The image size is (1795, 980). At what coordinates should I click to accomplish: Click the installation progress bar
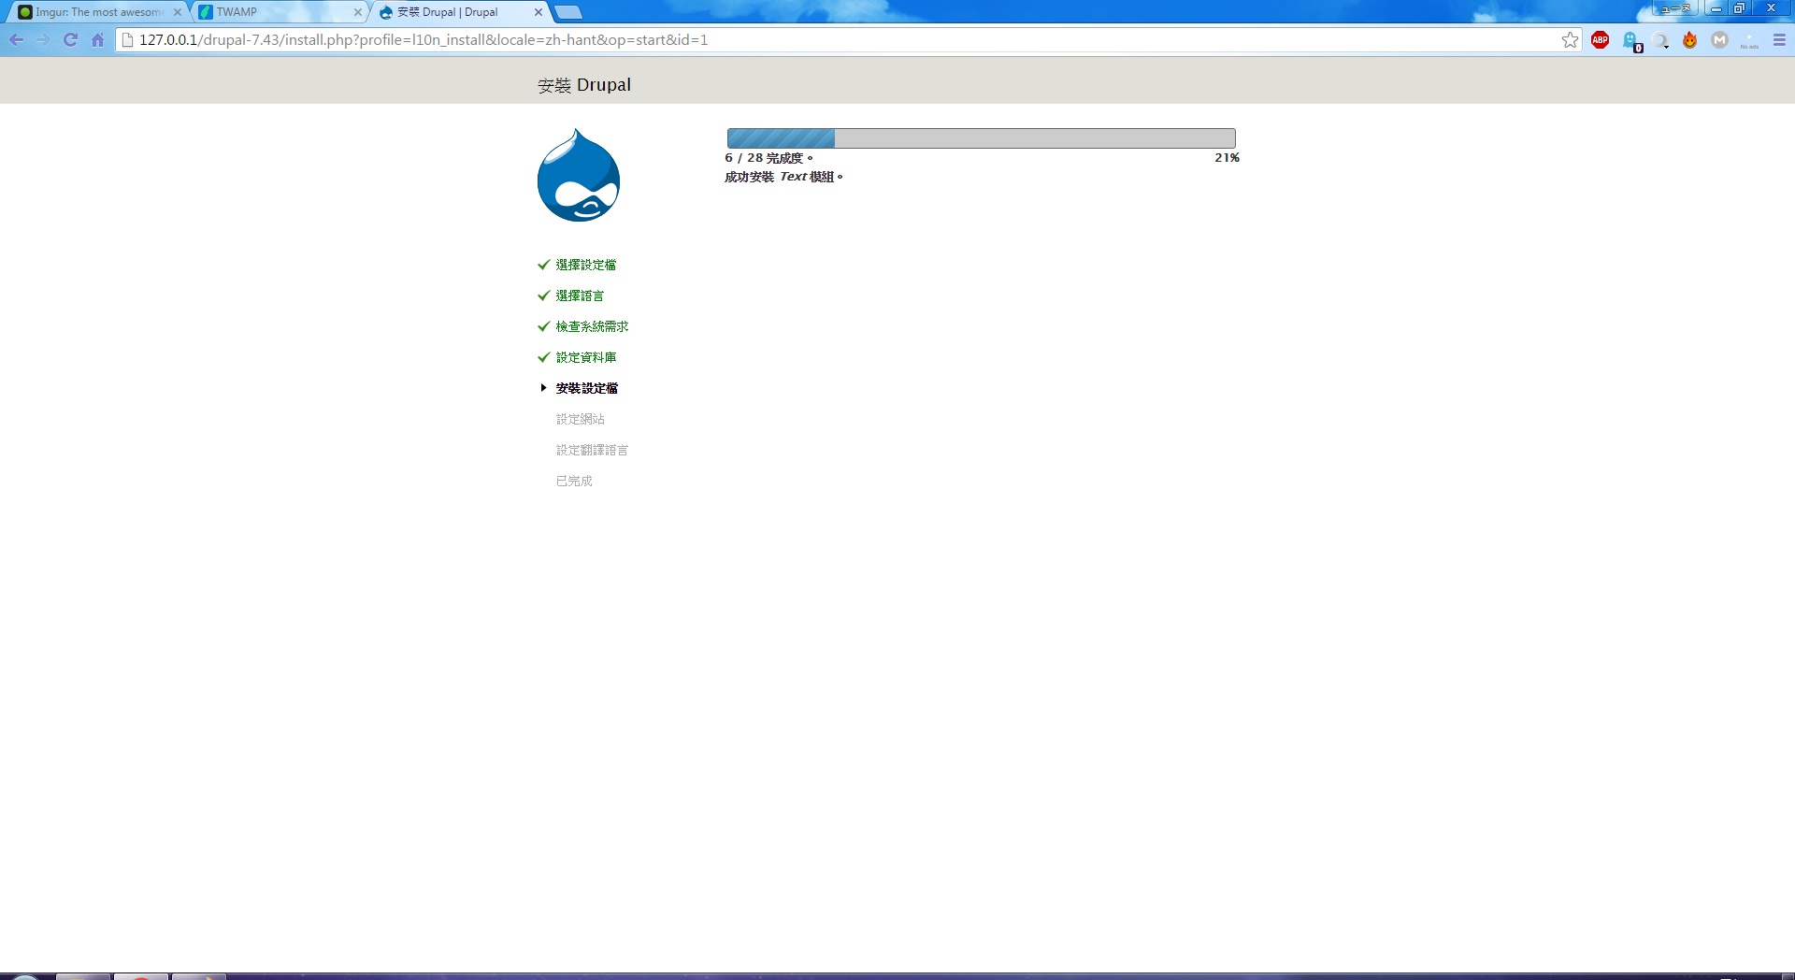click(982, 138)
